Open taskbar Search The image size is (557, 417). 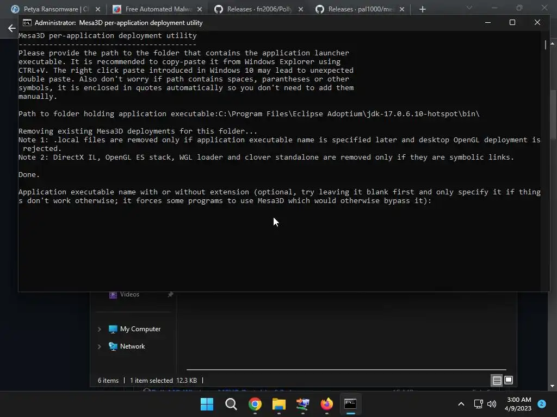tap(231, 404)
